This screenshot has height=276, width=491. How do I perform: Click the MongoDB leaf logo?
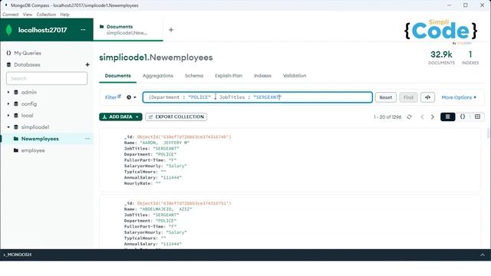pos(9,30)
